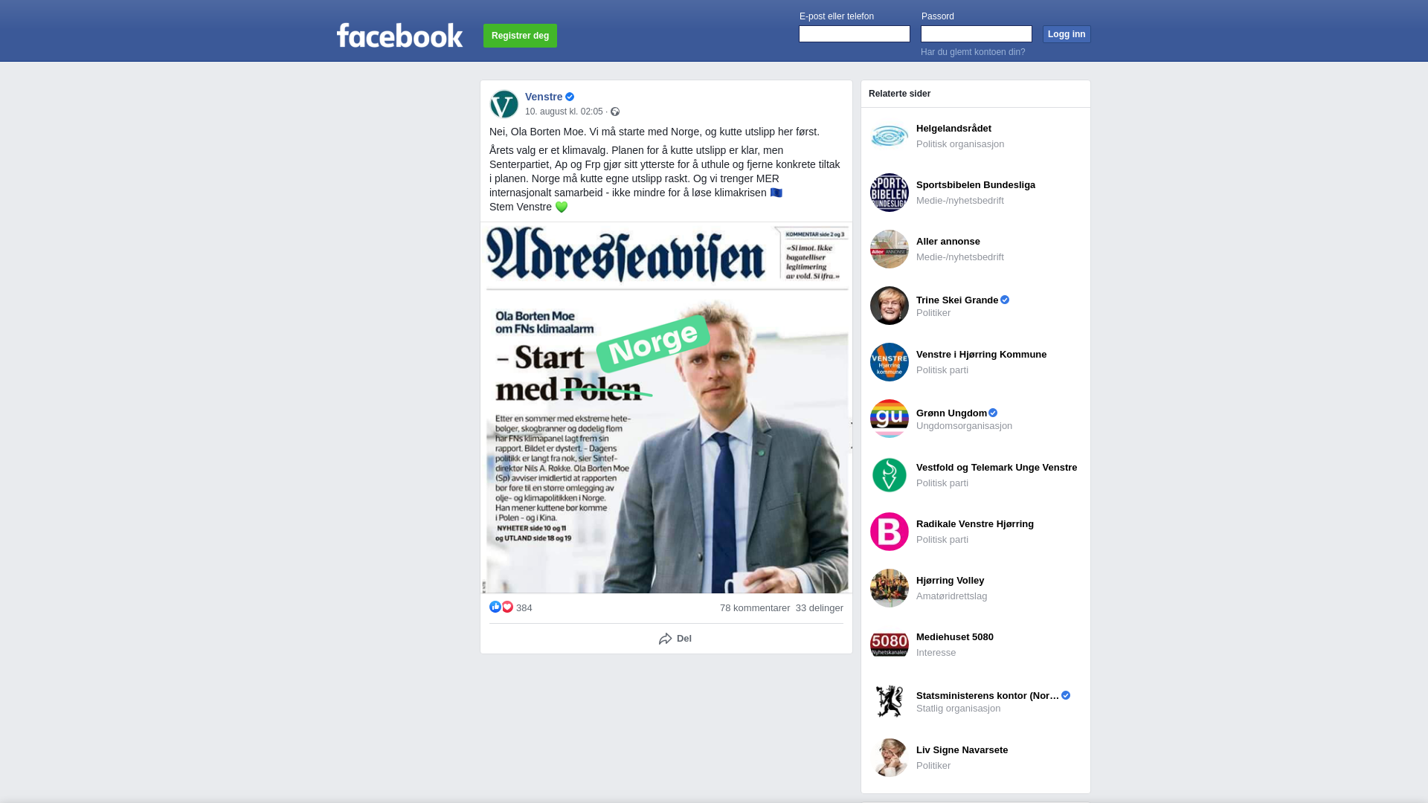Open Mediehuset 5080 logo icon
Viewport: 1428px width, 803px height.
click(890, 645)
